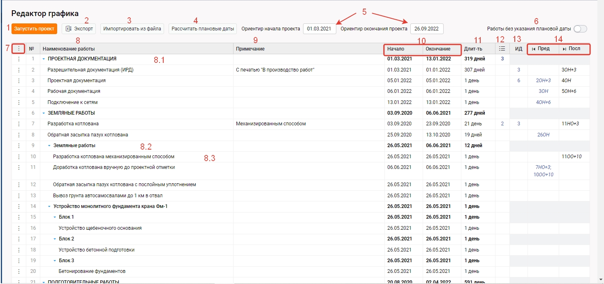The image size is (604, 284).
Task: Click the Запустить проект button
Action: (x=34, y=29)
